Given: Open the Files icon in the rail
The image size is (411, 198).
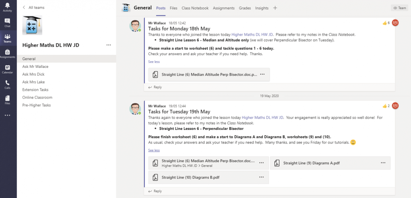Looking at the screenshot, I should pyautogui.click(x=7, y=98).
